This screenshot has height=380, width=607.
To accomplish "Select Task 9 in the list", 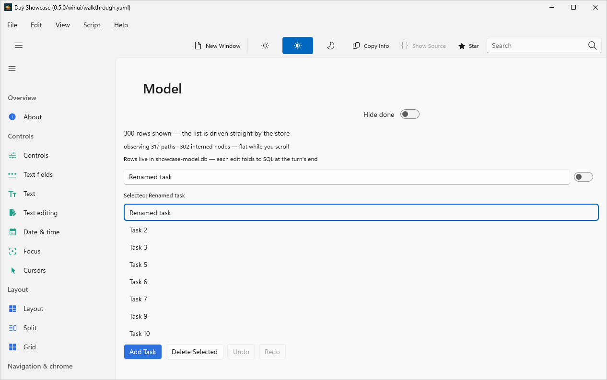I will coord(361,316).
